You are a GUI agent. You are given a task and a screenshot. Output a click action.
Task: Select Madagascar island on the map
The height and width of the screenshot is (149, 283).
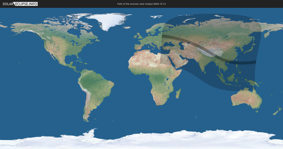[178, 93]
